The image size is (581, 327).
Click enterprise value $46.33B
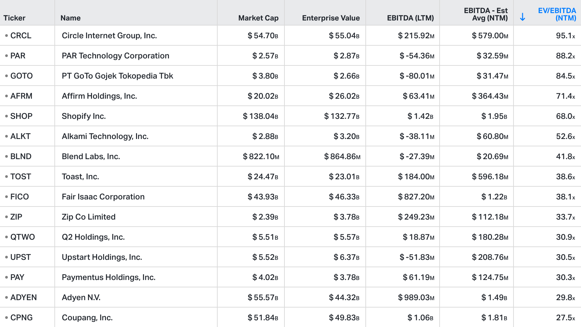[344, 197]
